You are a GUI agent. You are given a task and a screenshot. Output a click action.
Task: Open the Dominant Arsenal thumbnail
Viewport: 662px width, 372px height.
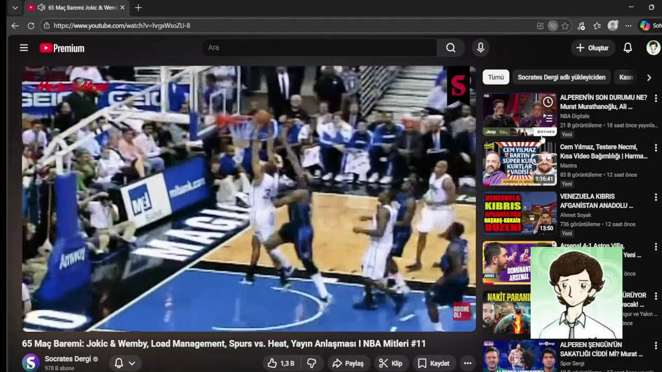click(x=507, y=262)
